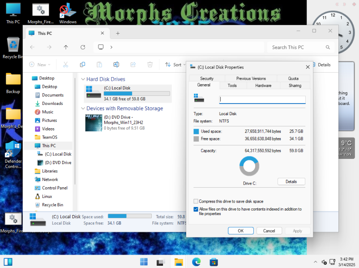Refresh the This PC view
This screenshot has width=359, height=268.
click(x=83, y=47)
